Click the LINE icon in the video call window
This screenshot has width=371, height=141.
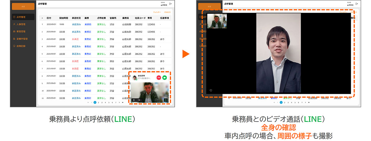[210, 90]
